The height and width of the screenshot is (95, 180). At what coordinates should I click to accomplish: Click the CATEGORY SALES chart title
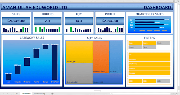[x=32, y=38]
